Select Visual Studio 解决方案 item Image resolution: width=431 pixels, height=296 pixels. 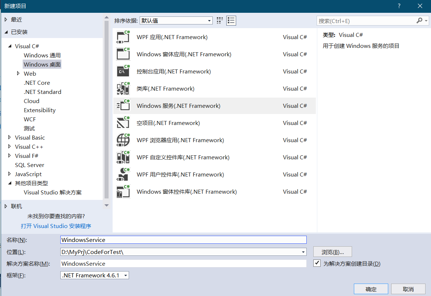(x=53, y=192)
